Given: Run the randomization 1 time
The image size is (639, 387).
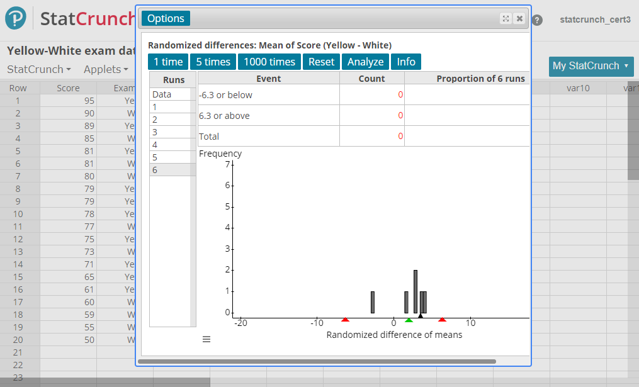Looking at the screenshot, I should click(168, 62).
